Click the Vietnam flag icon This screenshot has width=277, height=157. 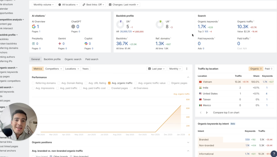[200, 82]
